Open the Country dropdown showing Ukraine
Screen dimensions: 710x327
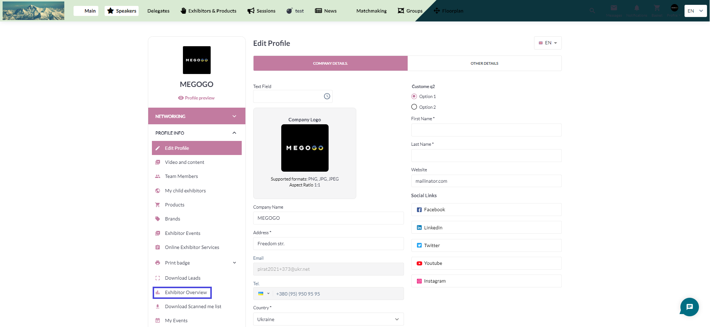click(329, 319)
